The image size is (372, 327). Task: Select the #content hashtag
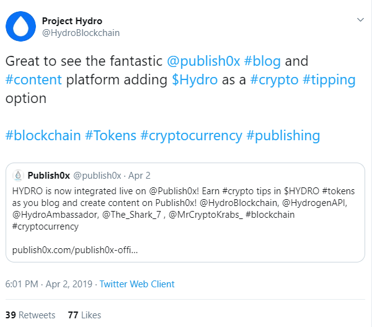click(33, 79)
